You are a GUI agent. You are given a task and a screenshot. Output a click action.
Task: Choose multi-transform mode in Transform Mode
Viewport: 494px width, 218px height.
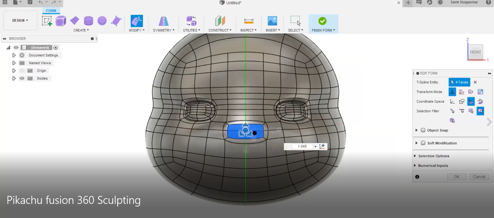(x=452, y=92)
